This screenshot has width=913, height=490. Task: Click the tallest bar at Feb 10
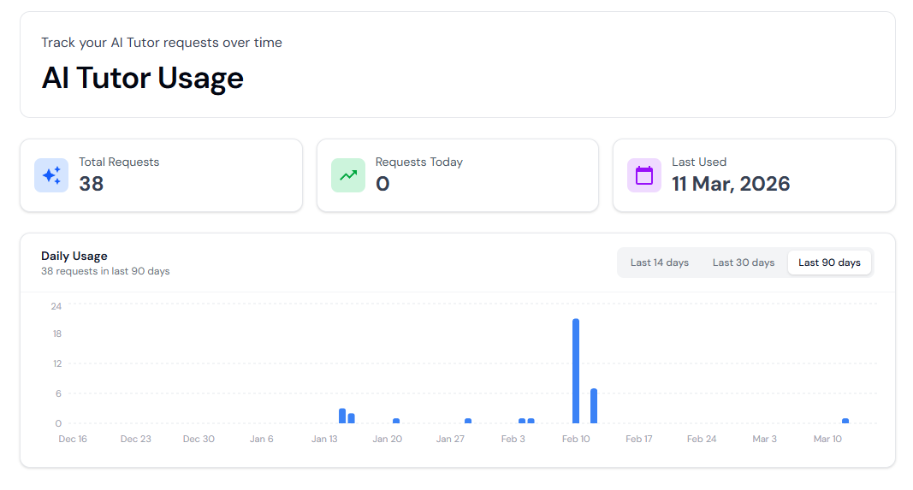tap(576, 371)
